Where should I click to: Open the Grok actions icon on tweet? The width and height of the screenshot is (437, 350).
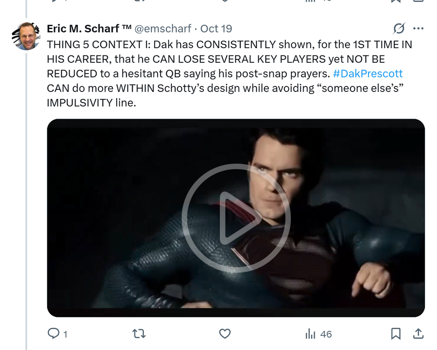pos(399,29)
